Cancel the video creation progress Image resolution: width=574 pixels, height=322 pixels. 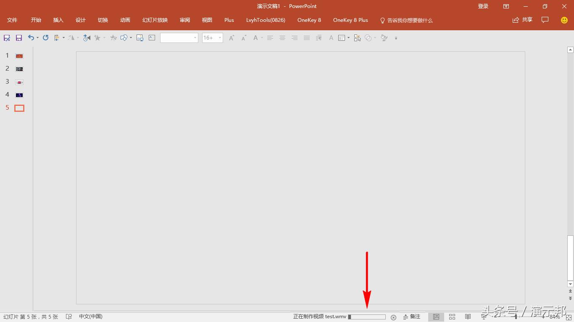point(393,317)
